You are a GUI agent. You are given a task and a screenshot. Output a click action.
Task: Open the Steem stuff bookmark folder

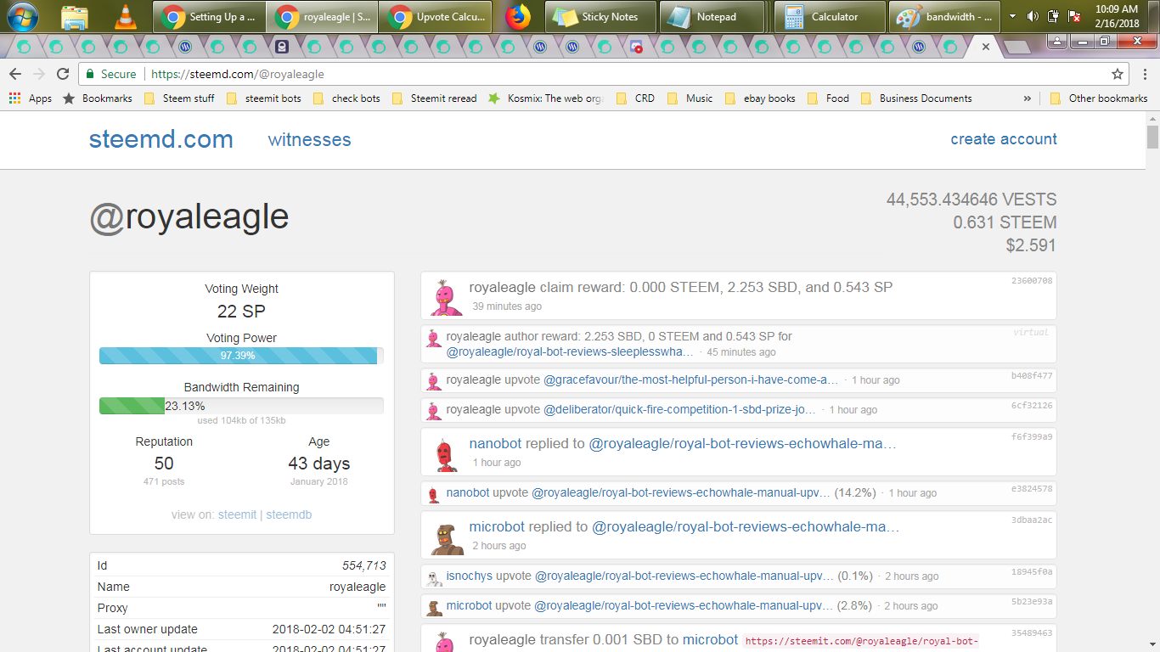pos(179,98)
